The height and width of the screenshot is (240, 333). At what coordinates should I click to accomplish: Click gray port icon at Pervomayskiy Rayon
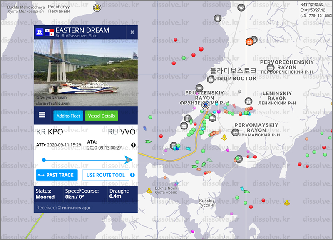[x=235, y=132]
